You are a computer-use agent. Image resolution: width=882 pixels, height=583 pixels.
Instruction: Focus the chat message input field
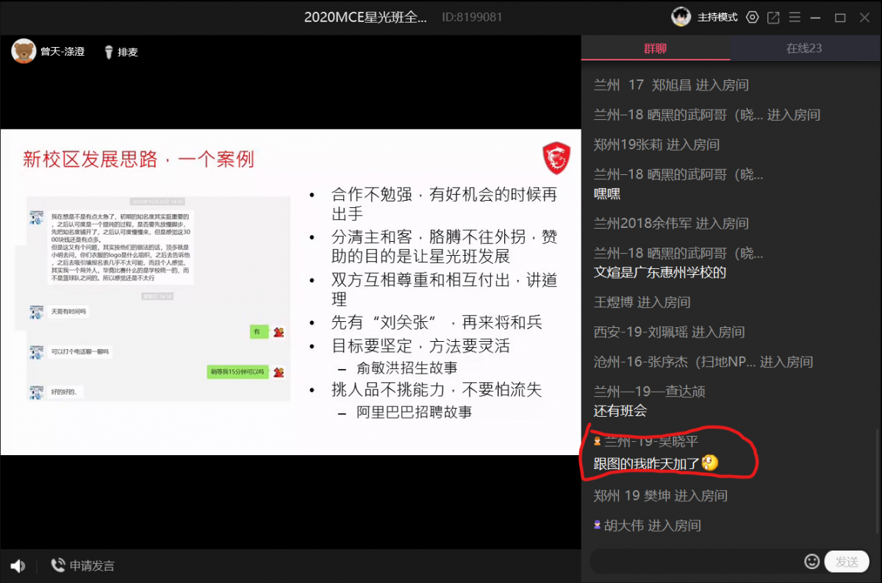click(x=695, y=562)
